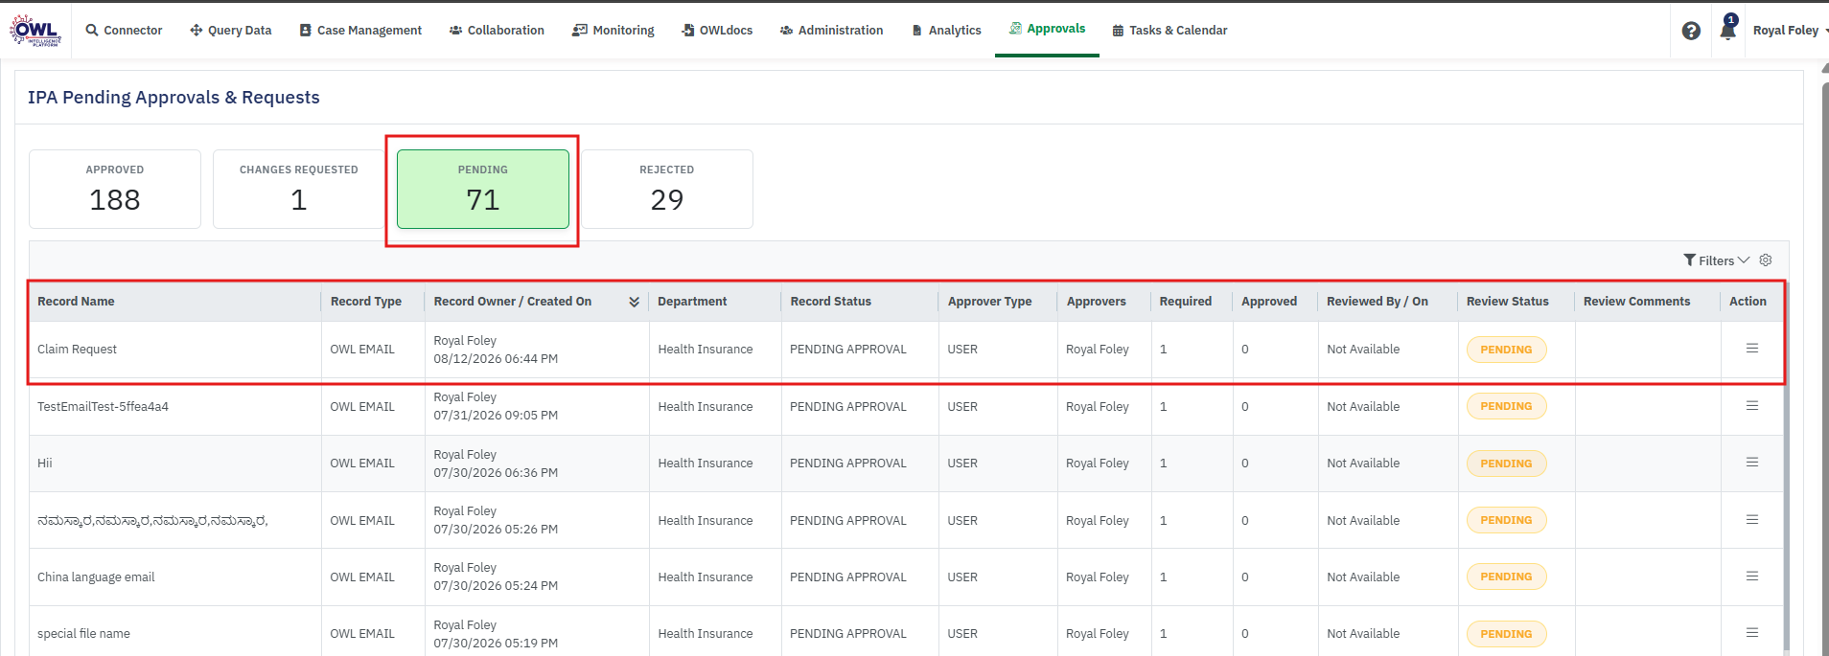Select the Approved count card
The image size is (1829, 656).
pyautogui.click(x=115, y=189)
